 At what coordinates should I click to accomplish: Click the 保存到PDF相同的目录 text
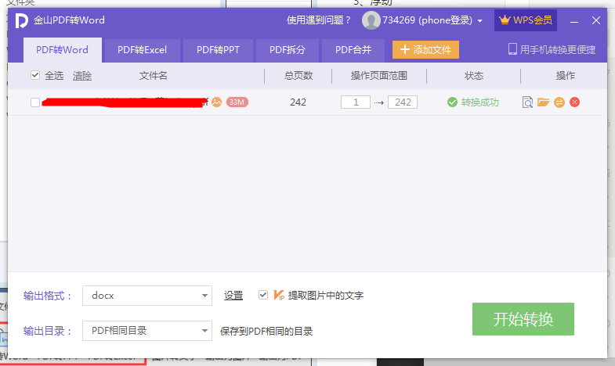coord(266,332)
